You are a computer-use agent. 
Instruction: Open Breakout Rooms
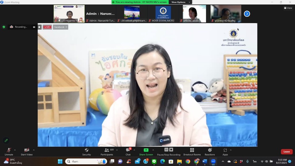[x=192, y=152]
